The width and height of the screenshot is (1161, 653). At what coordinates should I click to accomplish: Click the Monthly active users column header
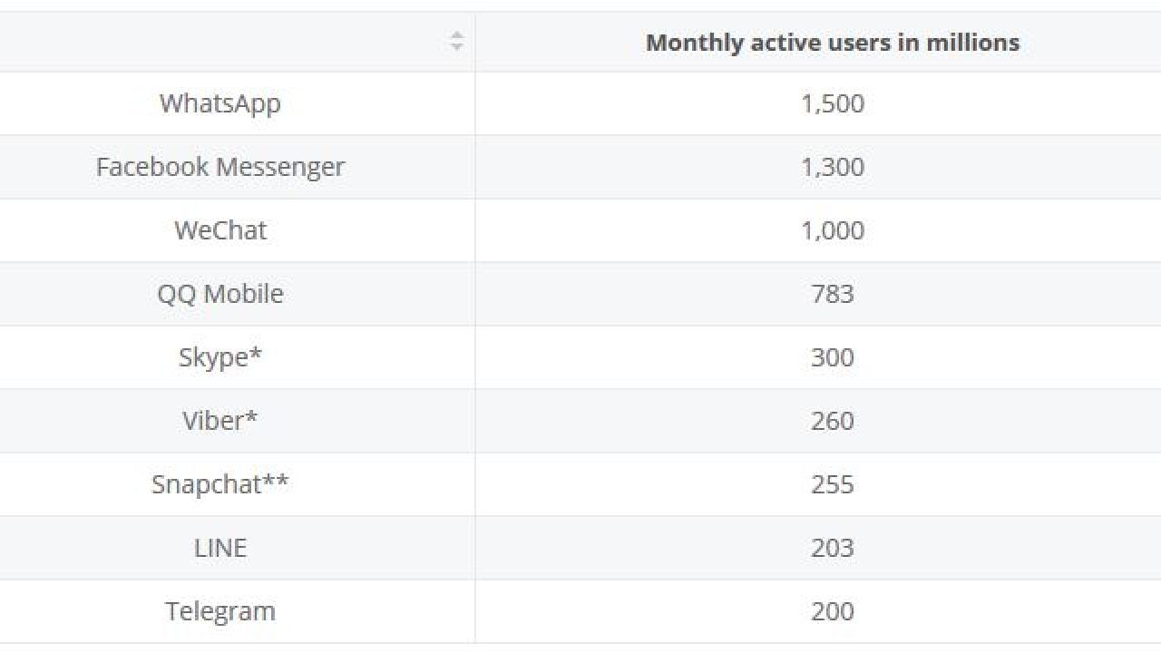[x=833, y=43]
